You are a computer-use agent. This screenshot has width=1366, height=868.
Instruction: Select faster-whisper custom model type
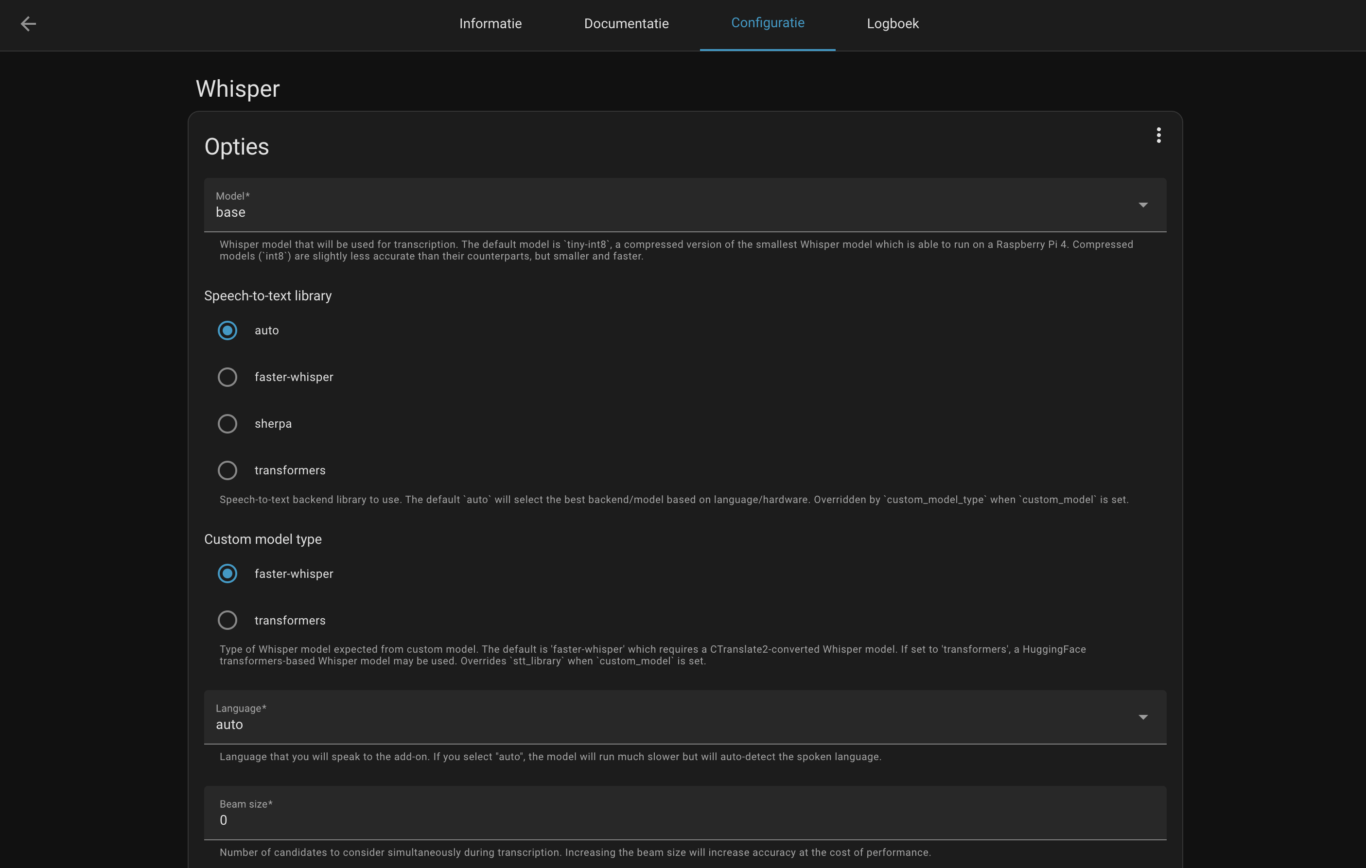coord(227,573)
